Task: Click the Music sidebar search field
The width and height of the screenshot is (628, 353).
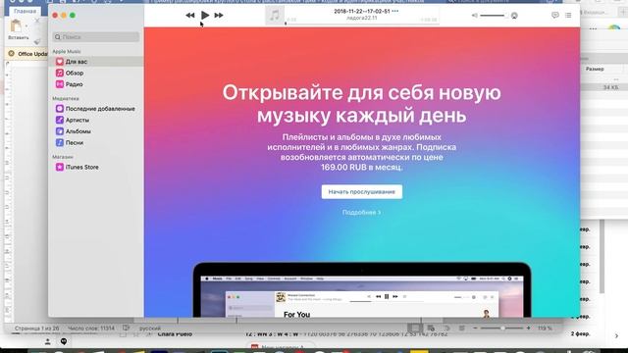Action: 96,37
